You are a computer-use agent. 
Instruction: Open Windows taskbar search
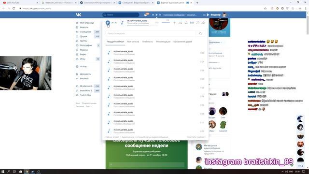9,172
